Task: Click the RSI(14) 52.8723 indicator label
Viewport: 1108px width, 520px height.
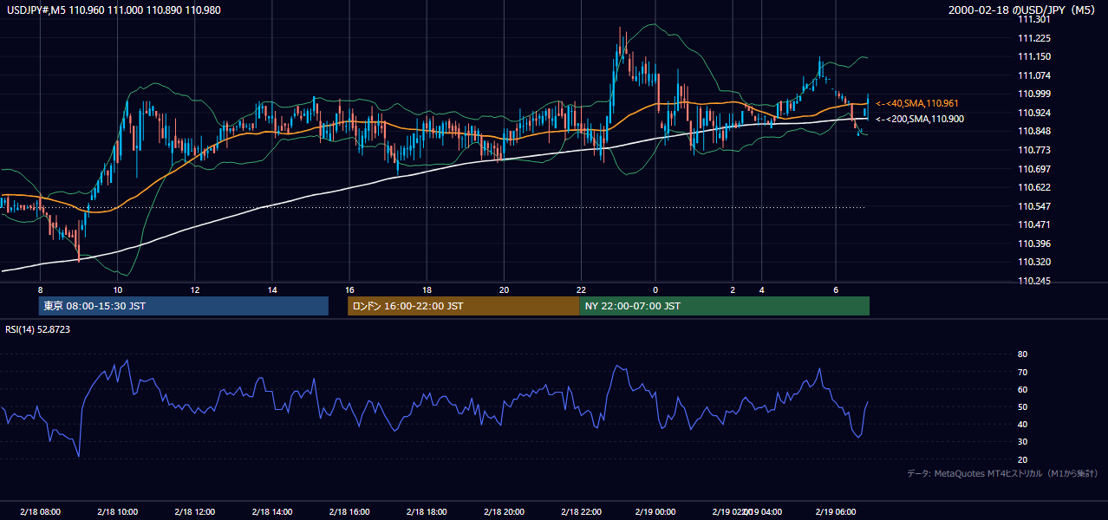Action: pyautogui.click(x=38, y=329)
